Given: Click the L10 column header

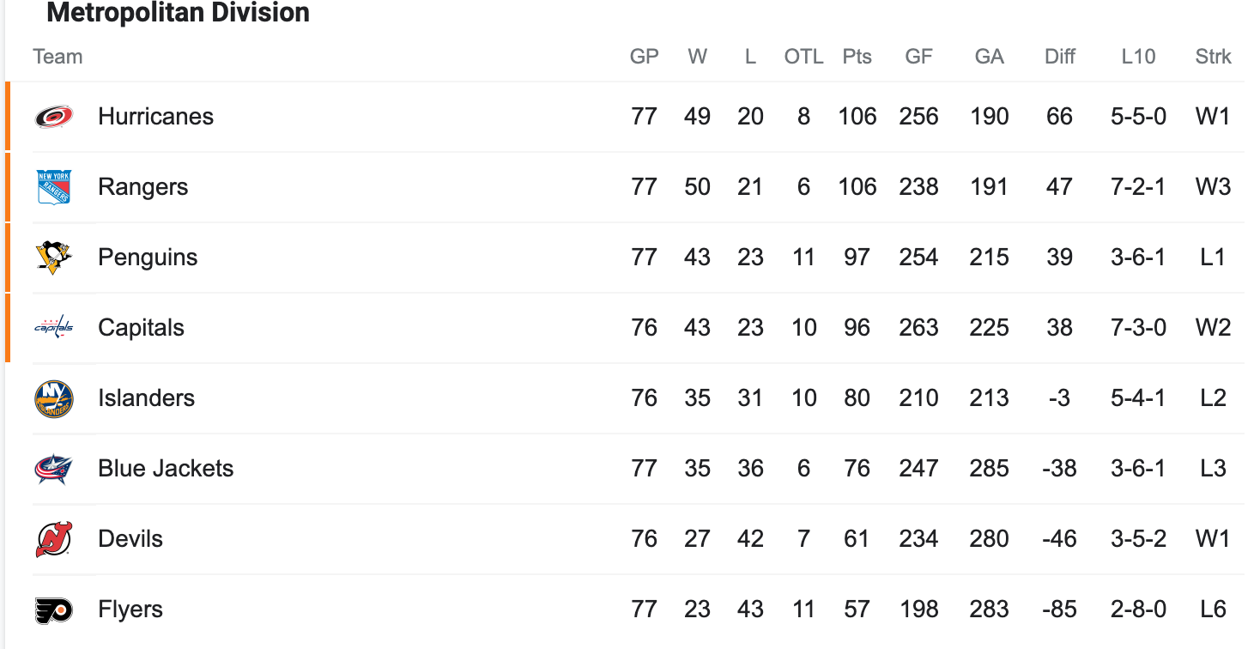Looking at the screenshot, I should [x=1138, y=58].
